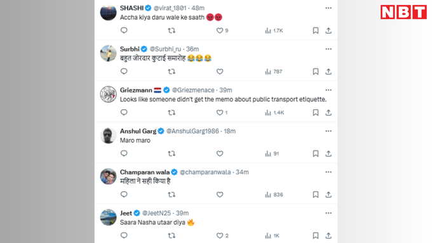432x243 pixels.
Task: View analytics on Jeet's tweet
Action: coord(272,235)
